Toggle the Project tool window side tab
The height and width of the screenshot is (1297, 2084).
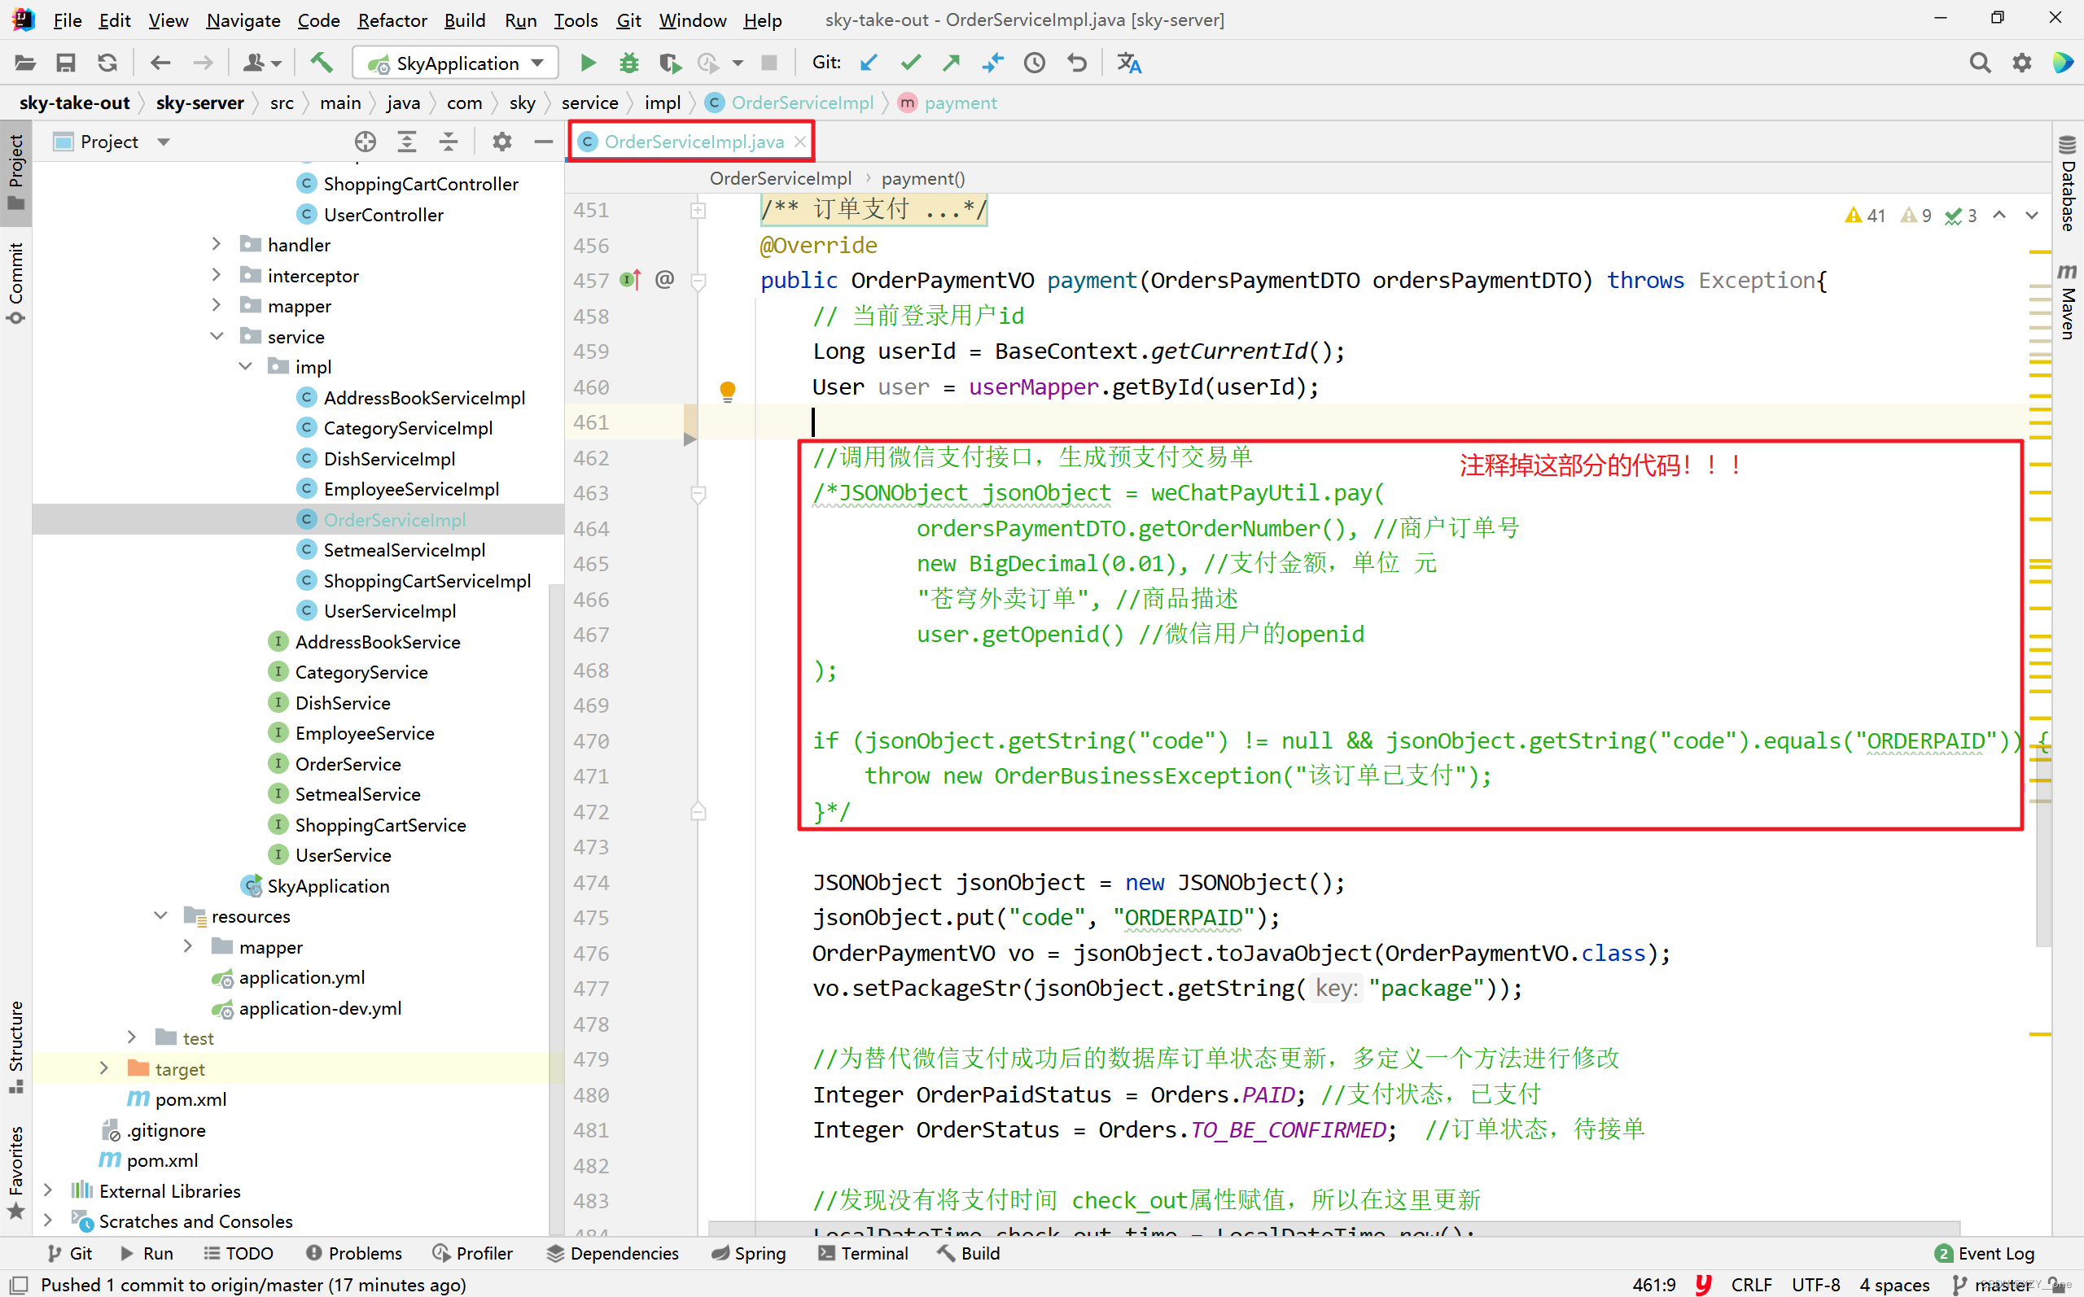pyautogui.click(x=15, y=172)
